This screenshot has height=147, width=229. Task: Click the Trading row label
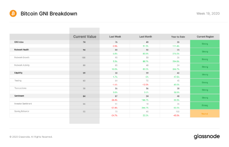[18, 81]
